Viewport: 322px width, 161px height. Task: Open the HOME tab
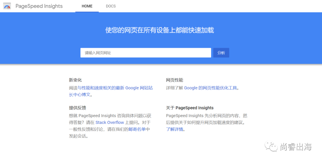click(x=87, y=6)
